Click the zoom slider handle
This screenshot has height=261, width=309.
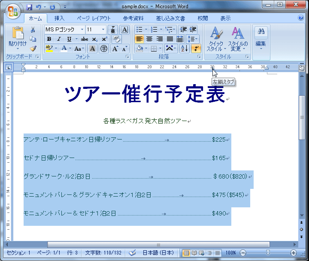point(268,252)
